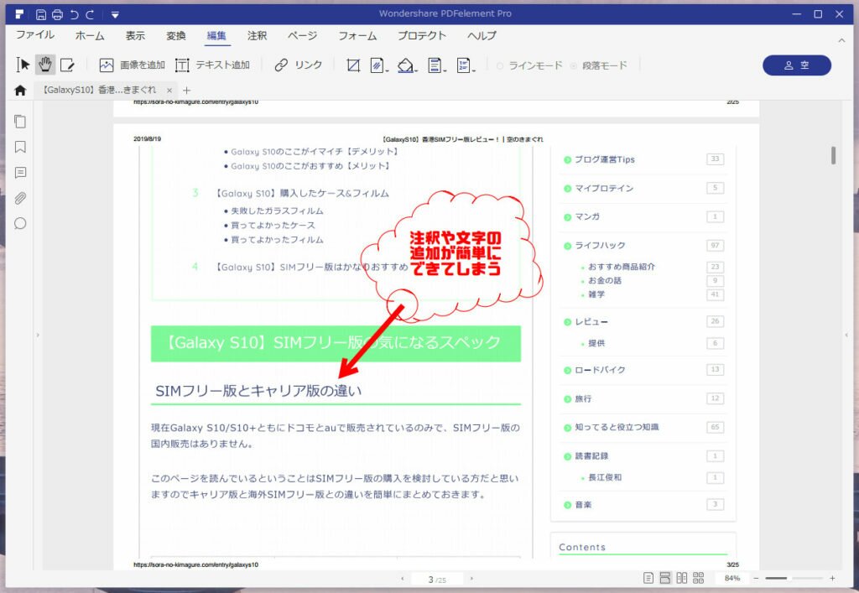This screenshot has width=859, height=593.
Task: Zoom out with the minus icon
Action: (756, 578)
